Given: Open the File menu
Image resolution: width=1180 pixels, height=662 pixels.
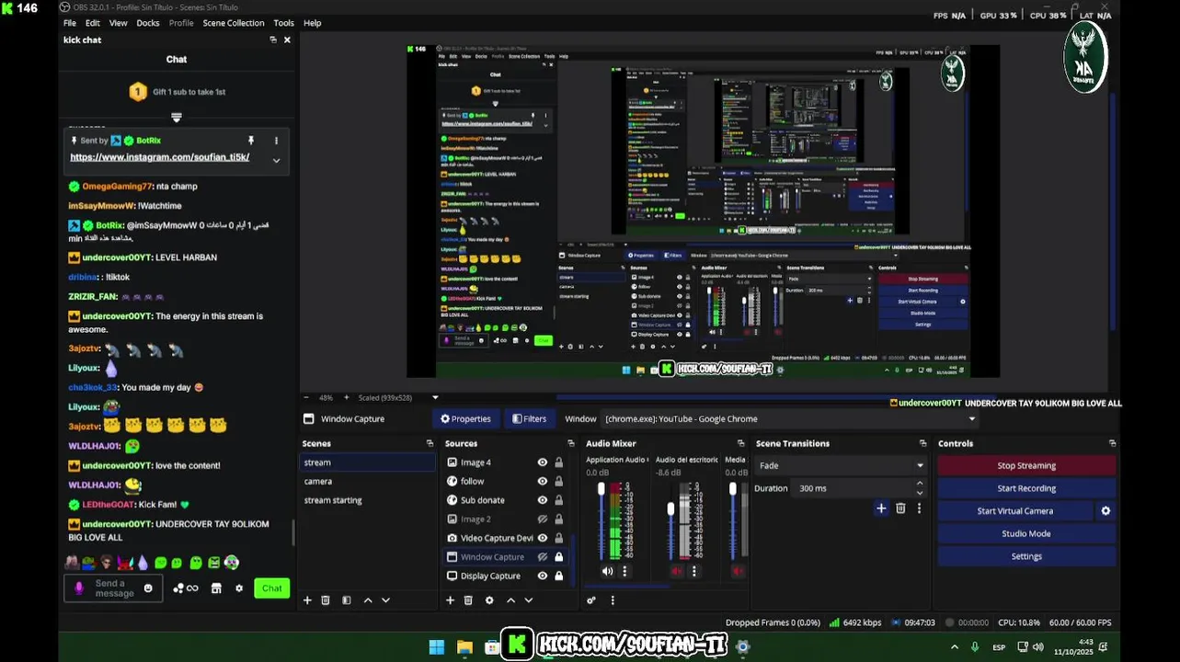Looking at the screenshot, I should tap(70, 23).
